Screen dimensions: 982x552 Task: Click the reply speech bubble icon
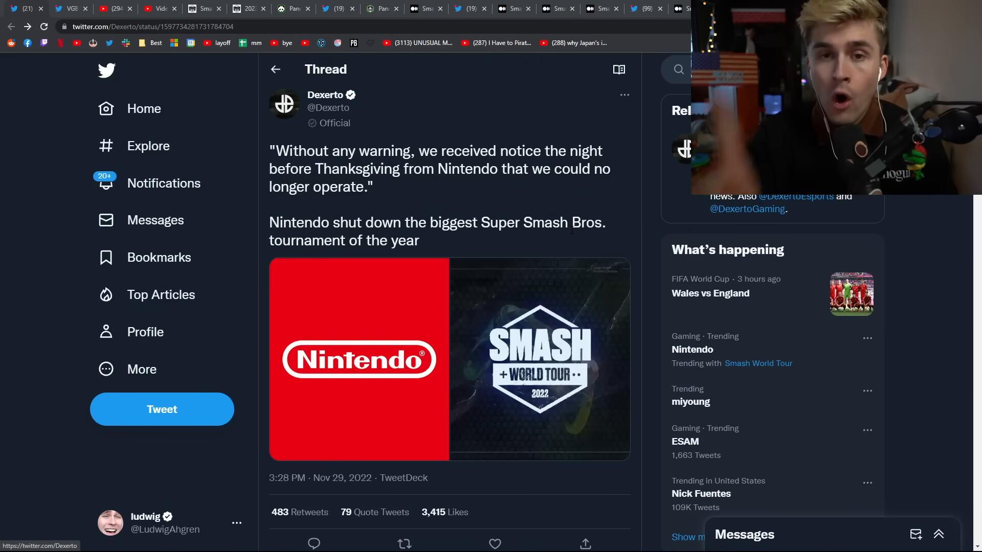[x=314, y=543]
